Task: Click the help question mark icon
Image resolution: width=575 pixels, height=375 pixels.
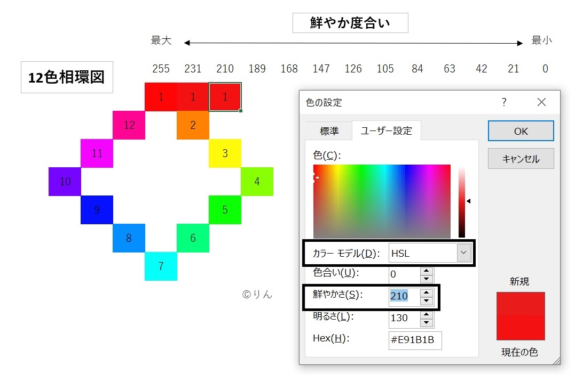Action: point(504,102)
